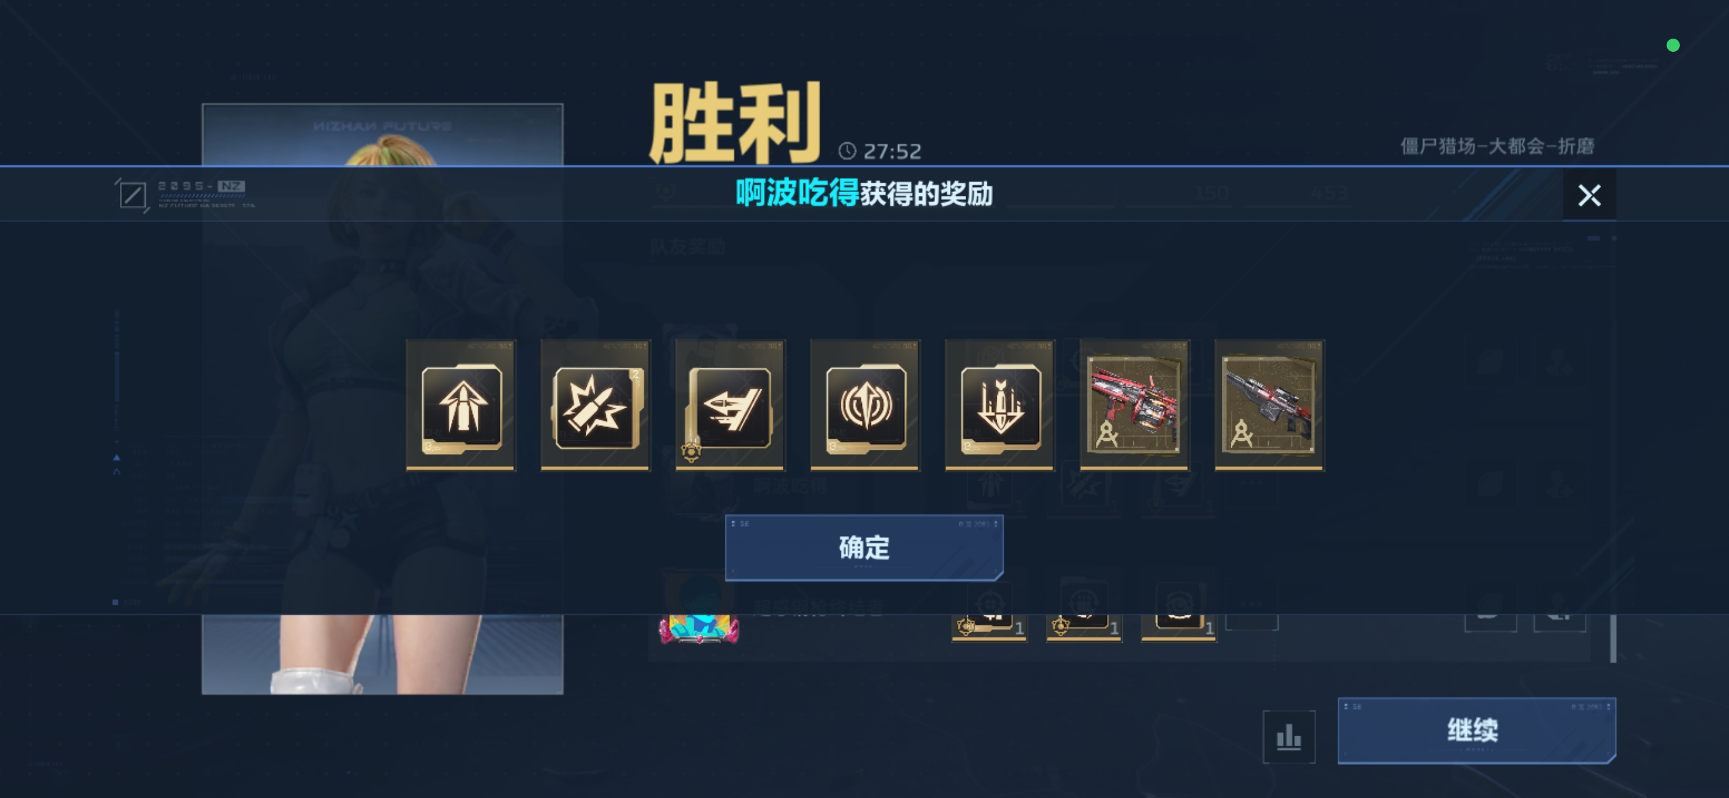Click the 继续 continue button
Image resolution: width=1729 pixels, height=798 pixels.
coord(1476,730)
